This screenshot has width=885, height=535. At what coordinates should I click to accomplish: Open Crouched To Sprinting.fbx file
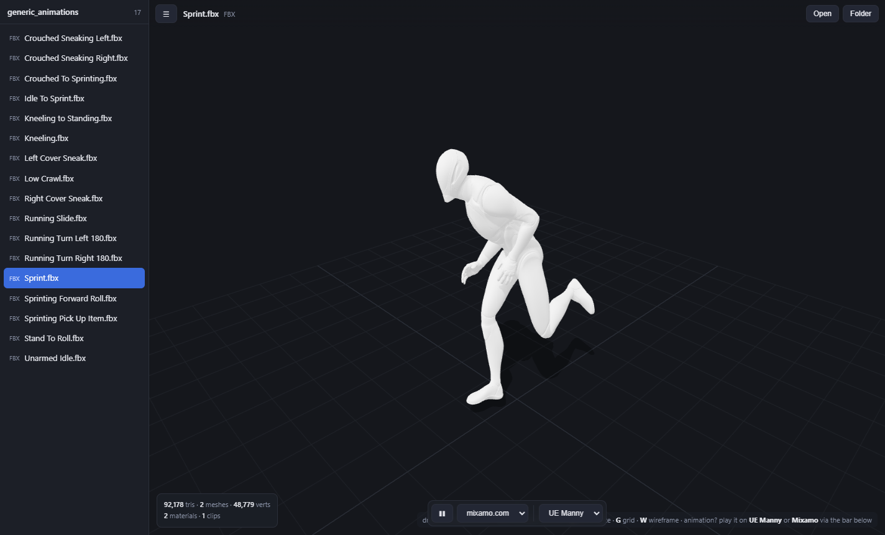[75, 78]
